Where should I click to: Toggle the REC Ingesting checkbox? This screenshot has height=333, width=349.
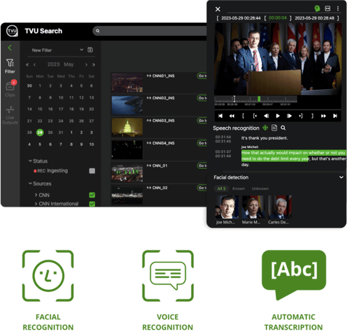[x=92, y=171]
